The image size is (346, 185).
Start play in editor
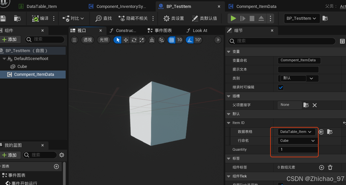point(233,18)
